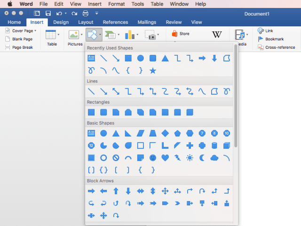301x226 pixels.
Task: Pick the smiley face shape
Action: pyautogui.click(x=152, y=158)
